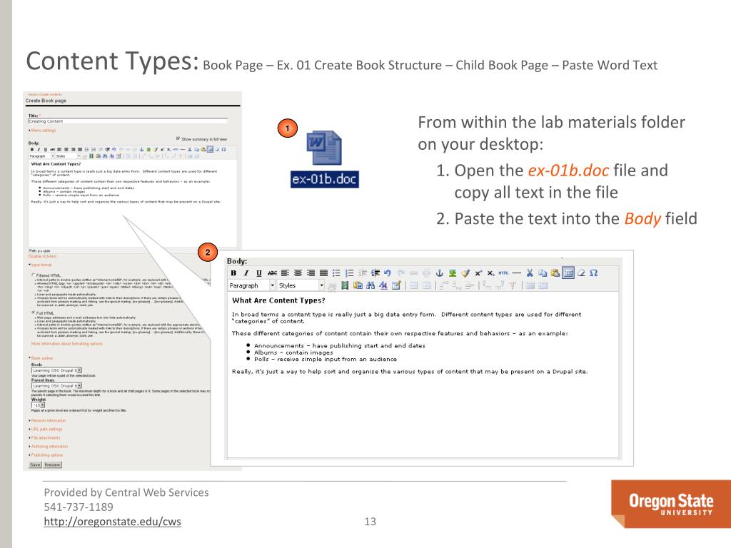
Task: Open the Book dropdown under Book outline
Action: coord(56,370)
